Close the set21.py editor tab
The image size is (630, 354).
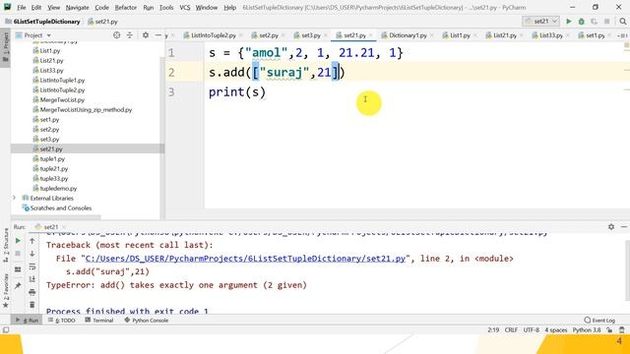click(x=371, y=35)
